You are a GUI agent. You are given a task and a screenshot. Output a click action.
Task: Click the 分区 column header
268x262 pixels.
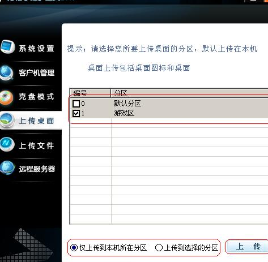click(x=189, y=93)
